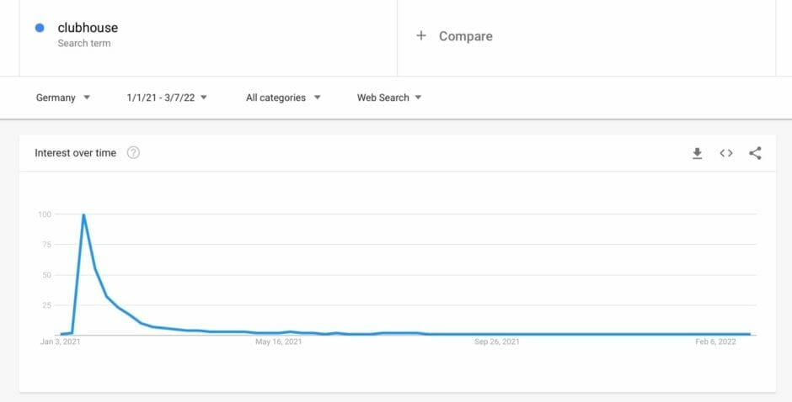Click the Jan 3, 2021 axis label
This screenshot has height=402, width=792.
click(60, 342)
